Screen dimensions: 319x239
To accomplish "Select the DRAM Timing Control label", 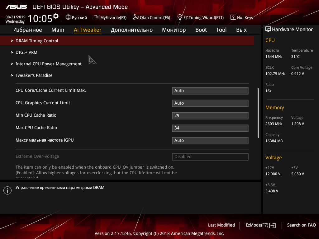I will (x=37, y=41).
